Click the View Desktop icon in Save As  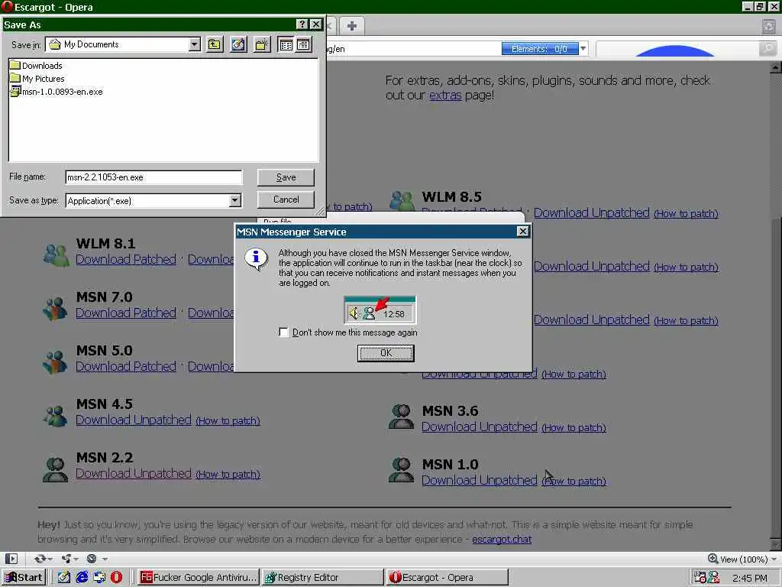pos(238,44)
